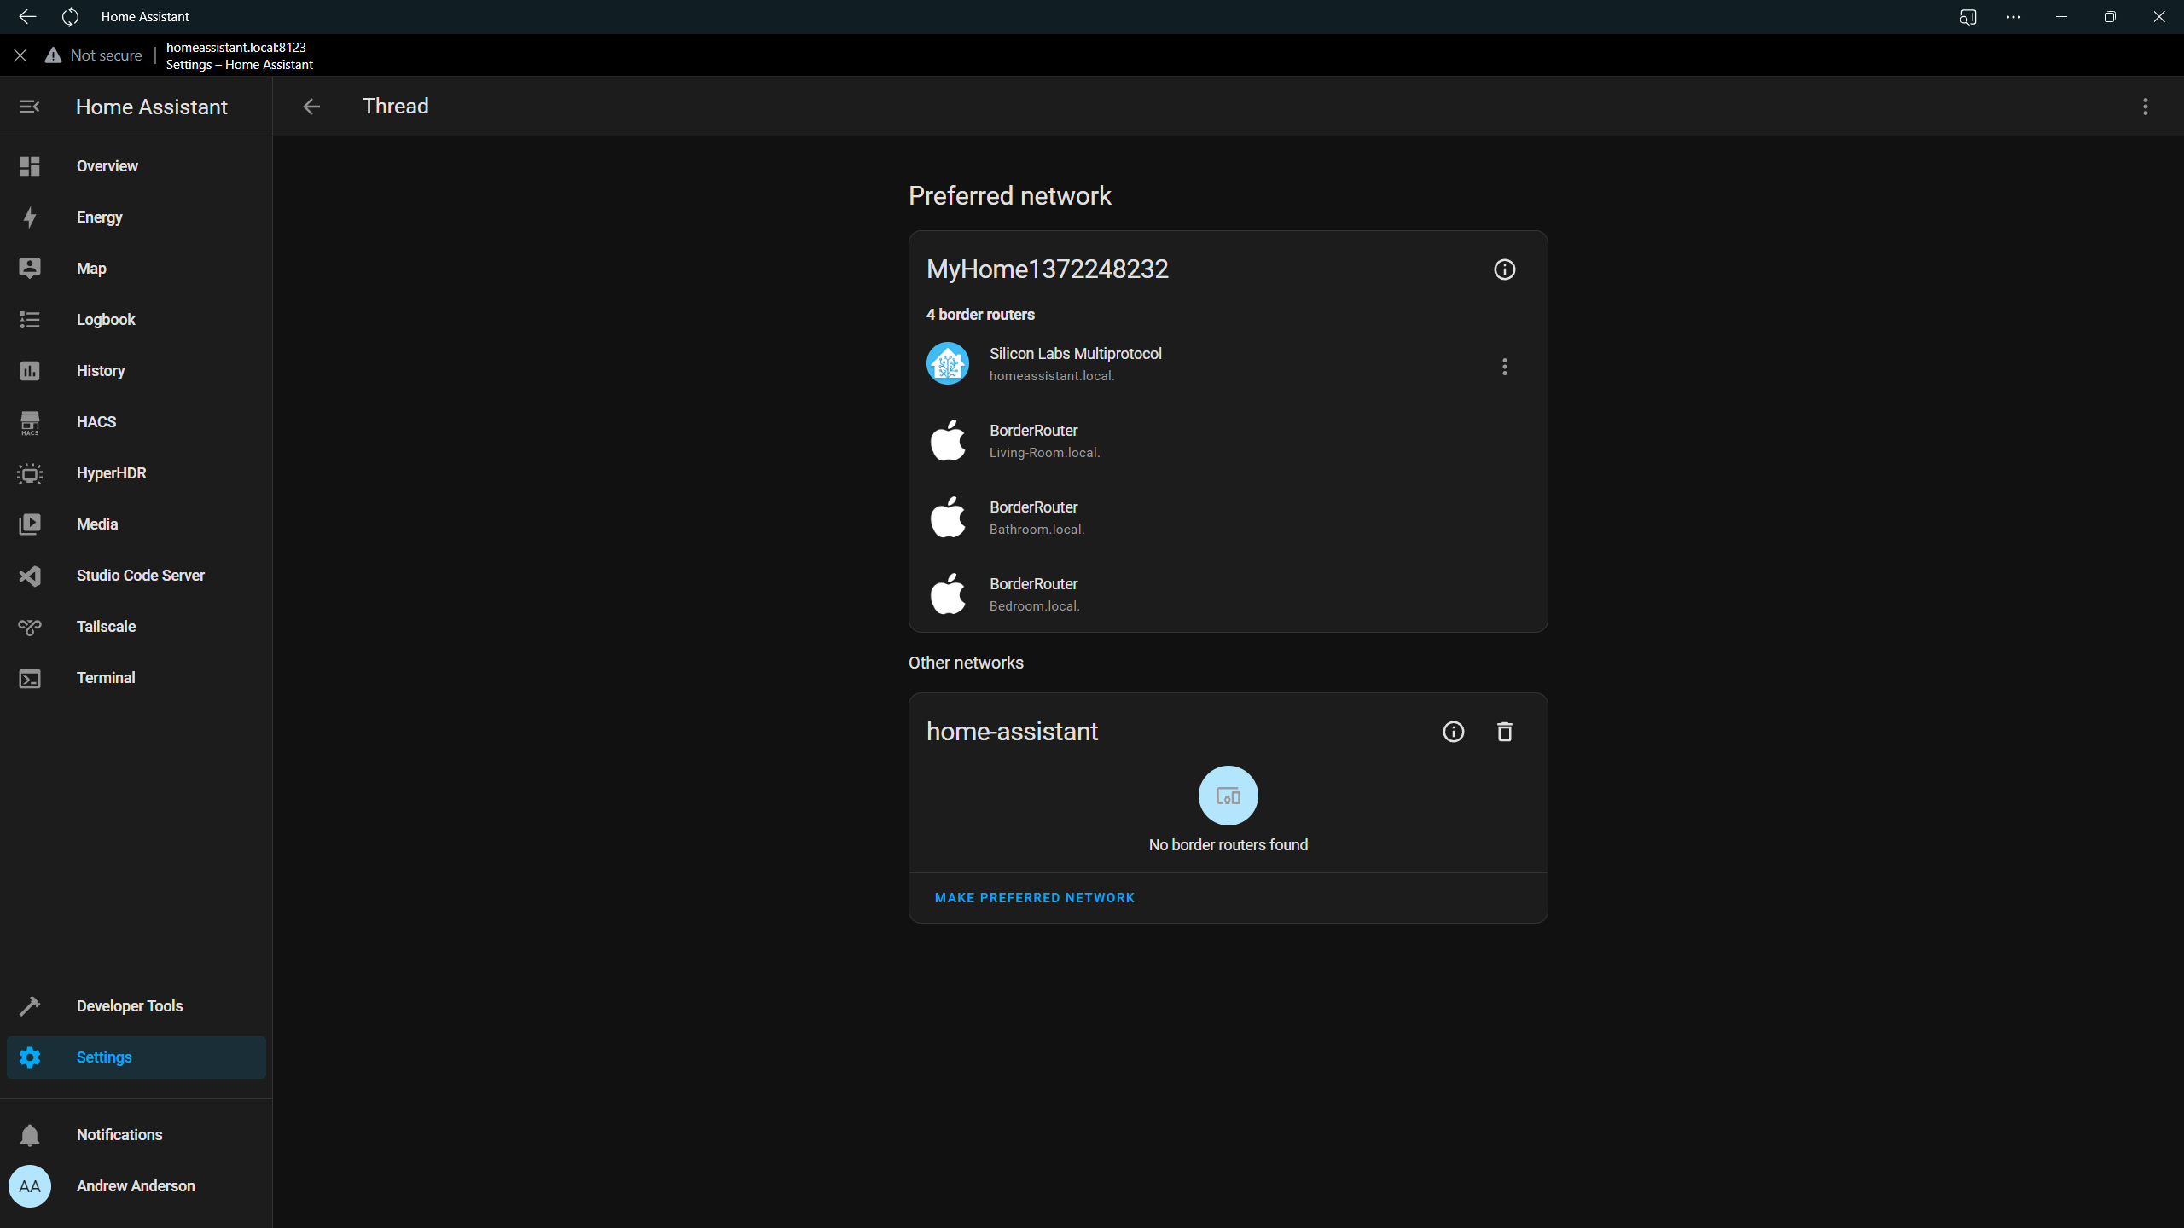Image resolution: width=2184 pixels, height=1228 pixels.
Task: Launch the HyperHDR panel
Action: coord(111,472)
